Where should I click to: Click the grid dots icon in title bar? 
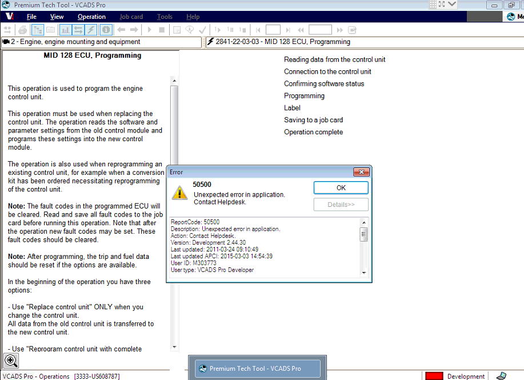(433, 5)
